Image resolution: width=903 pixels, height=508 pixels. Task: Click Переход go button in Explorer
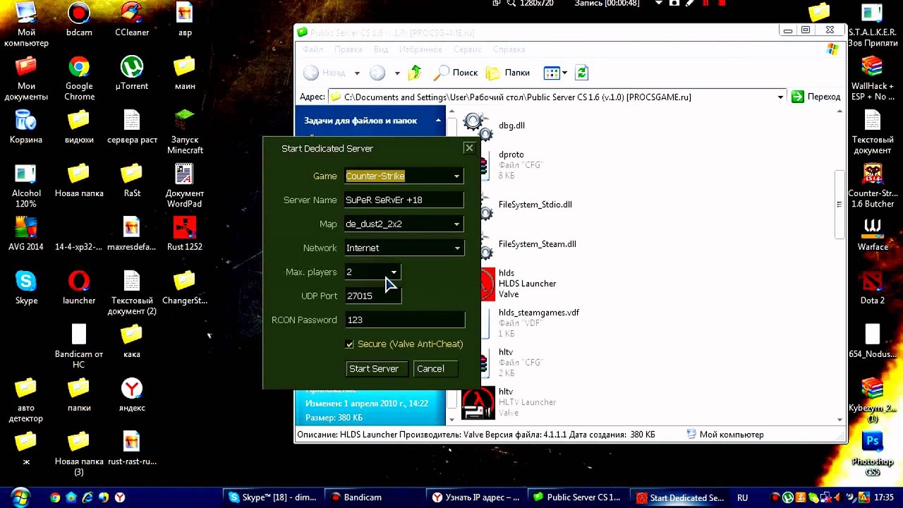point(816,97)
